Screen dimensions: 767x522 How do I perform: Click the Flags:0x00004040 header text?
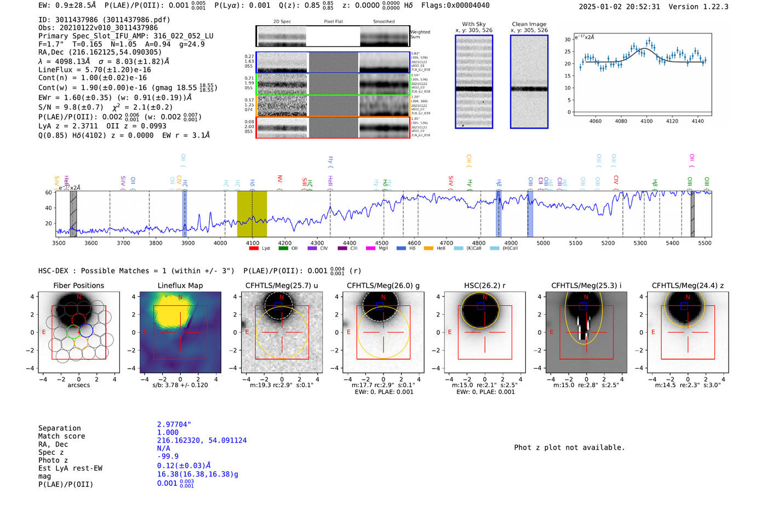tap(455, 5)
